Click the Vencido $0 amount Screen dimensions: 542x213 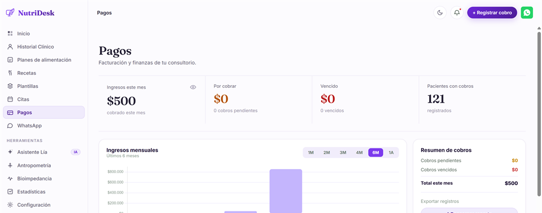coord(327,99)
